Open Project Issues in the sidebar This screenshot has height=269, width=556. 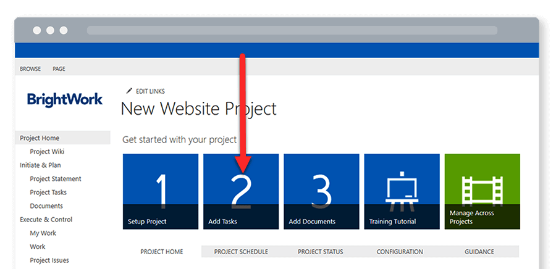(49, 260)
